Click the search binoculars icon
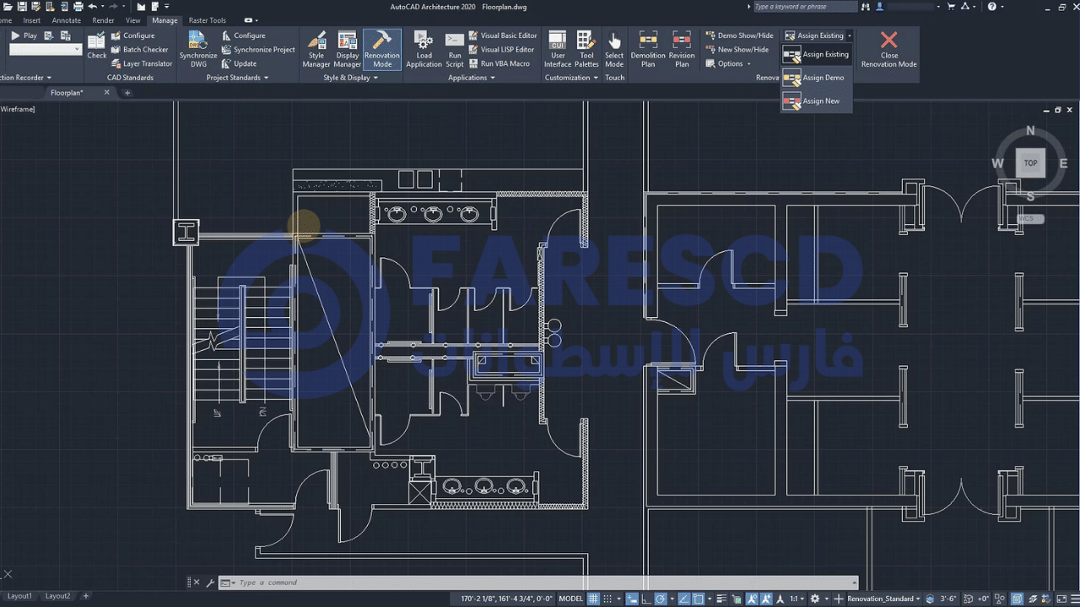Image resolution: width=1080 pixels, height=607 pixels. (866, 7)
